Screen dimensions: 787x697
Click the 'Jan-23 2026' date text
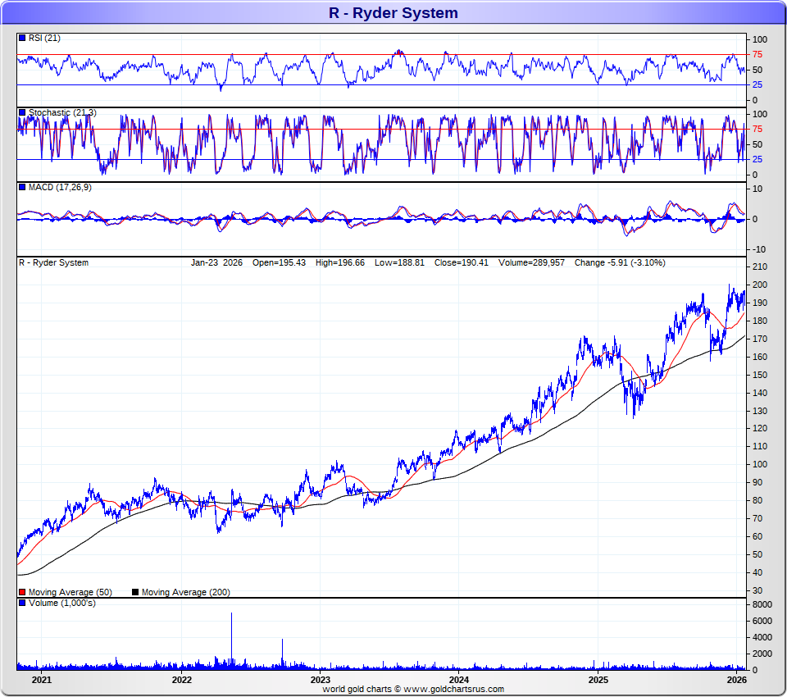[216, 262]
